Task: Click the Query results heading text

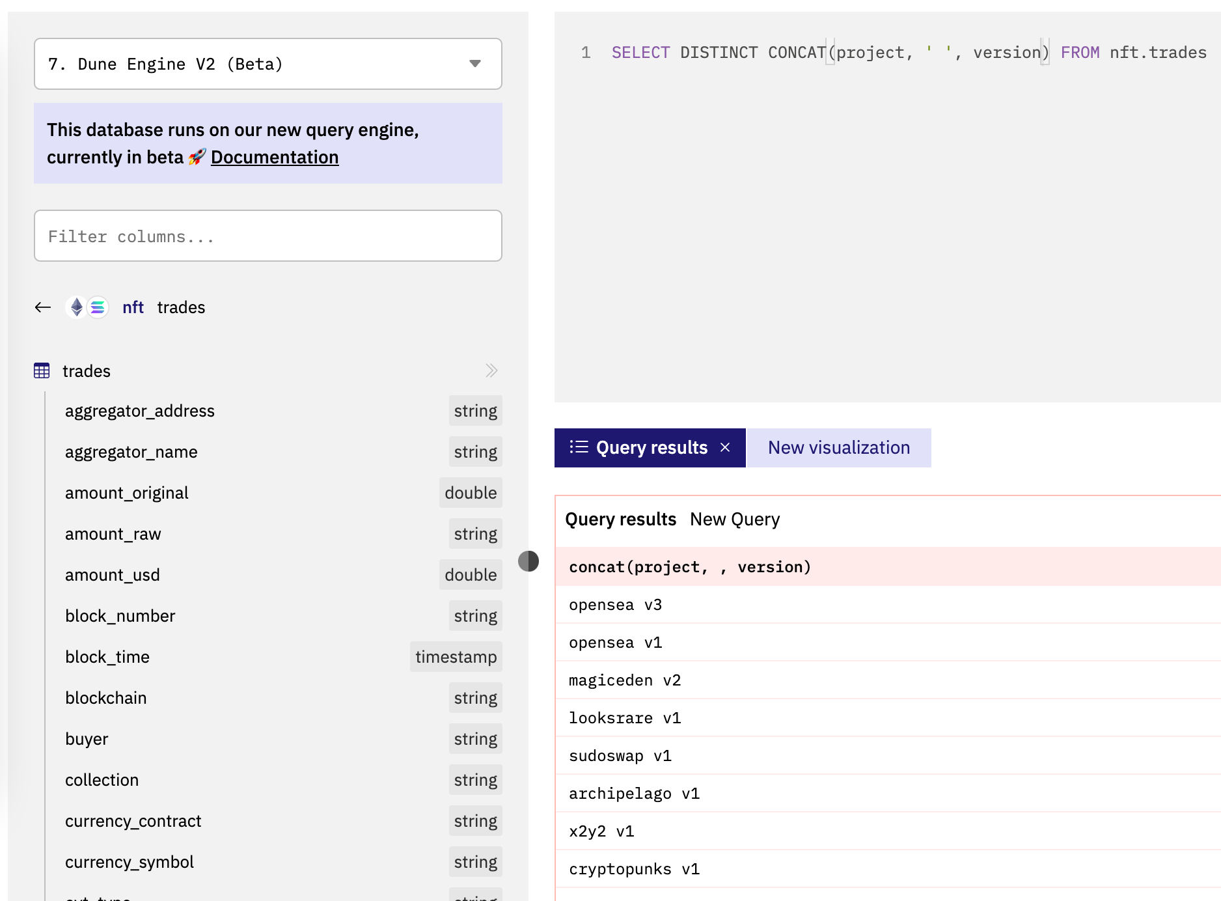Action: point(620,520)
